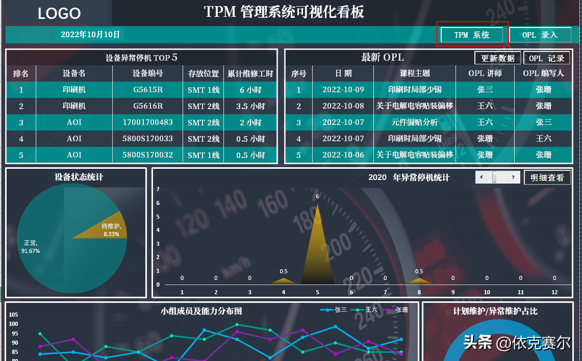Click the month 5 peak labeled 6
This screenshot has height=361, width=582.
(317, 197)
